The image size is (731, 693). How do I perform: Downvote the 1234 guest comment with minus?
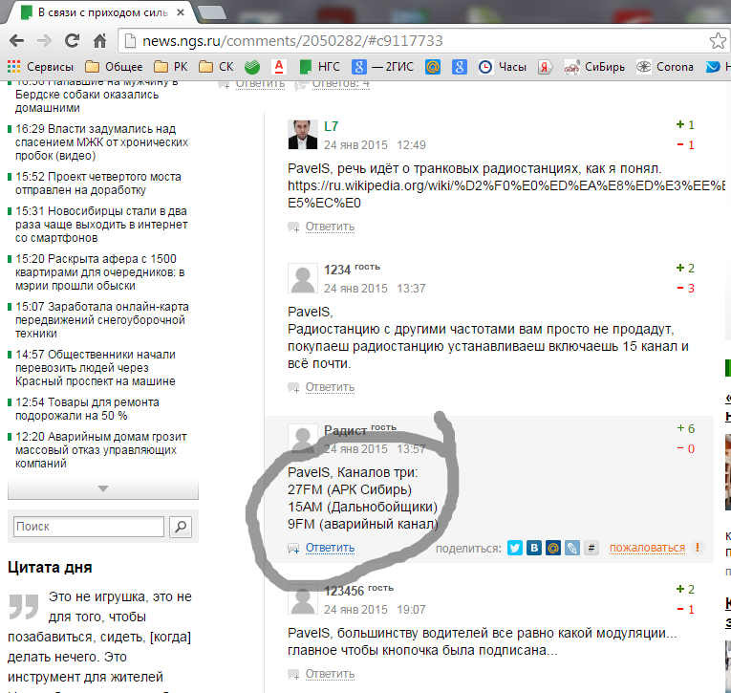tap(680, 289)
